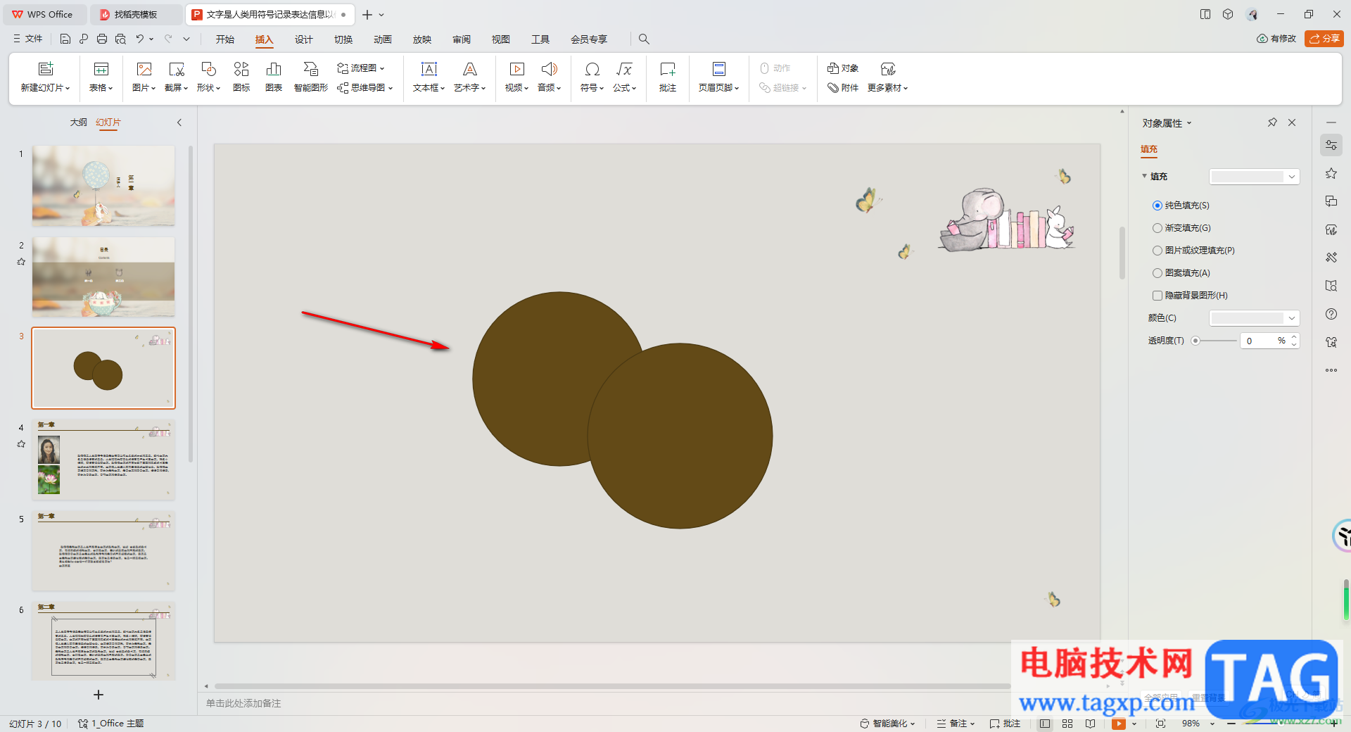Screen dimensions: 1351x732
Task: Collapse the slide panel chevron
Action: point(179,122)
